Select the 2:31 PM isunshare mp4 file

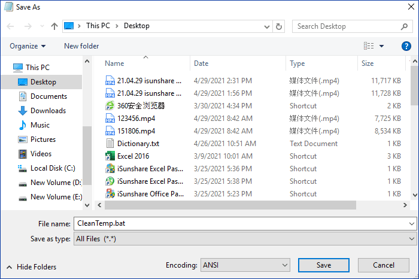pos(144,81)
